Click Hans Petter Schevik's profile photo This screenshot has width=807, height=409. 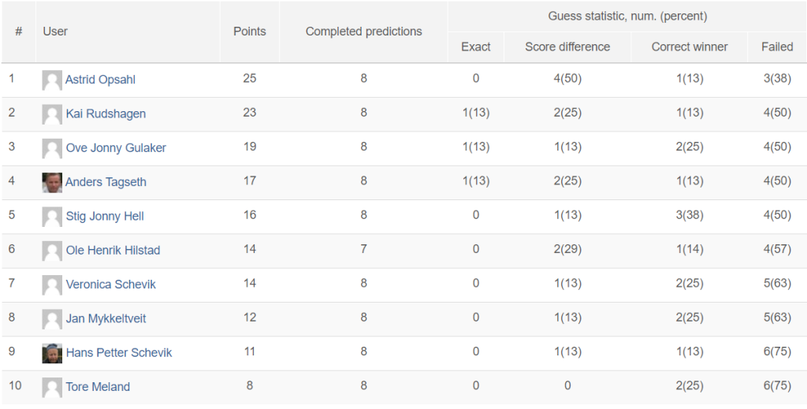pos(52,353)
